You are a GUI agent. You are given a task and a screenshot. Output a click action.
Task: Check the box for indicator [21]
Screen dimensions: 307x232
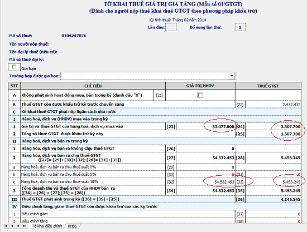click(x=200, y=95)
